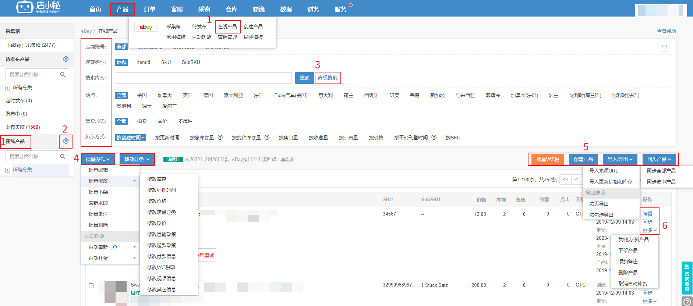Open settings gear next to 在线产品
This screenshot has height=306, width=693.
[x=66, y=141]
